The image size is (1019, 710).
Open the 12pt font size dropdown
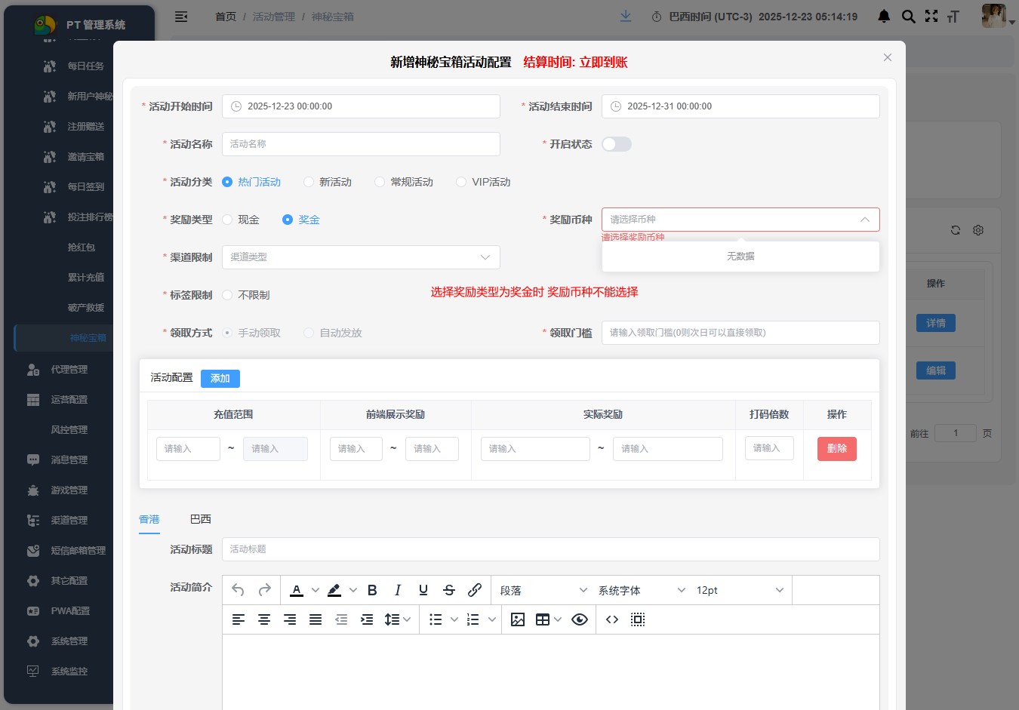pos(739,590)
